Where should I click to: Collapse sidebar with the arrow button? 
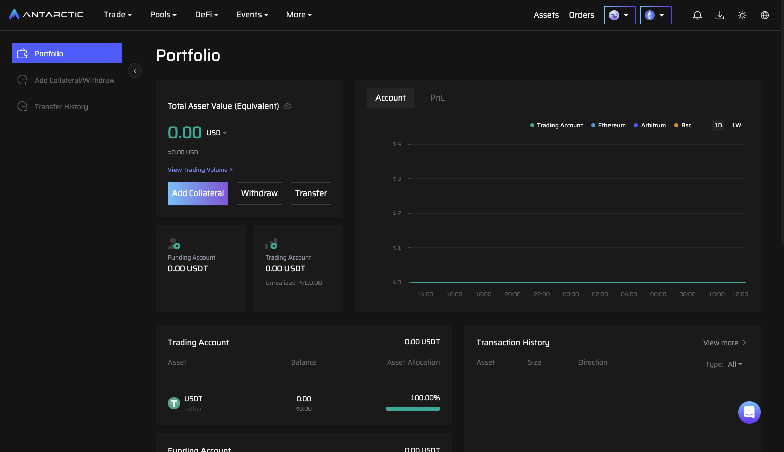pyautogui.click(x=135, y=71)
